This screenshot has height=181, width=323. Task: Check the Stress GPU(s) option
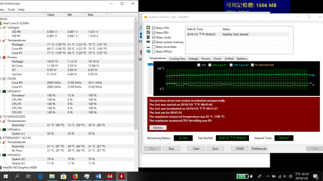pos(154,52)
